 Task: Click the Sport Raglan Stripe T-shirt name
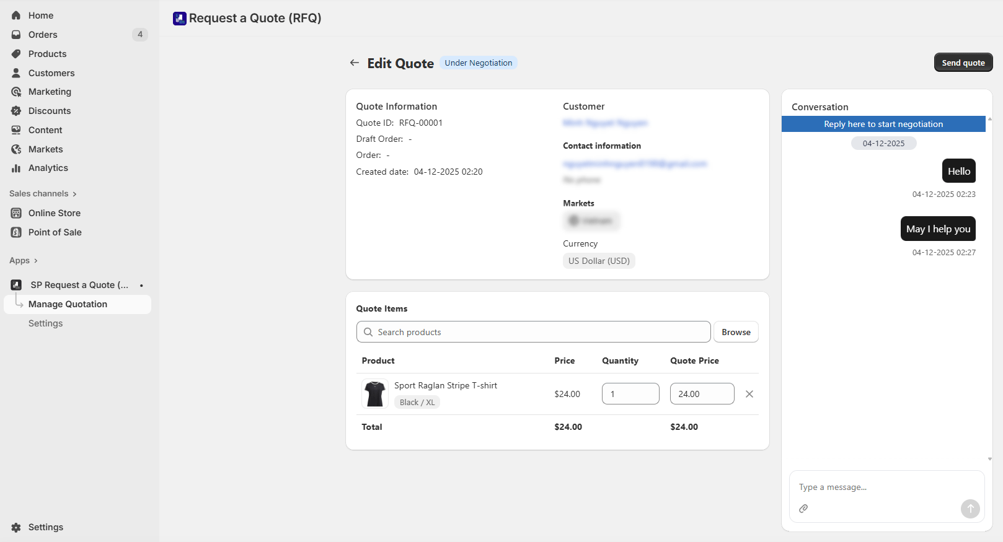pyautogui.click(x=446, y=385)
